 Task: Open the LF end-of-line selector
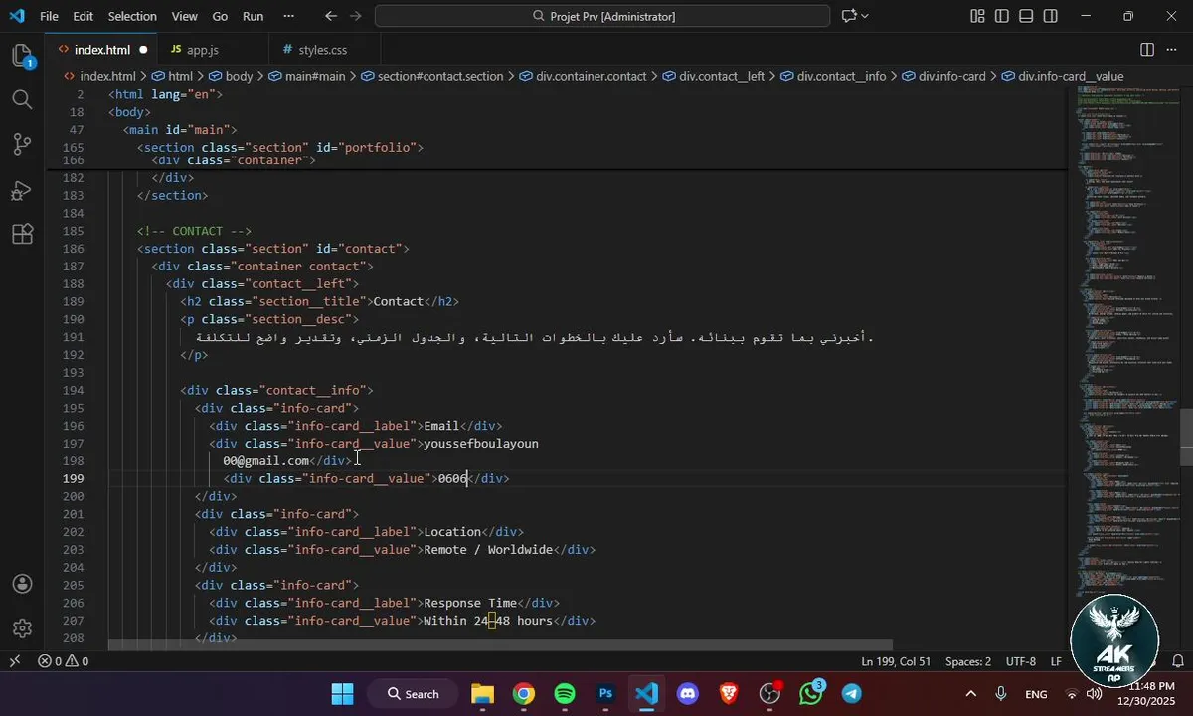pos(1055,661)
